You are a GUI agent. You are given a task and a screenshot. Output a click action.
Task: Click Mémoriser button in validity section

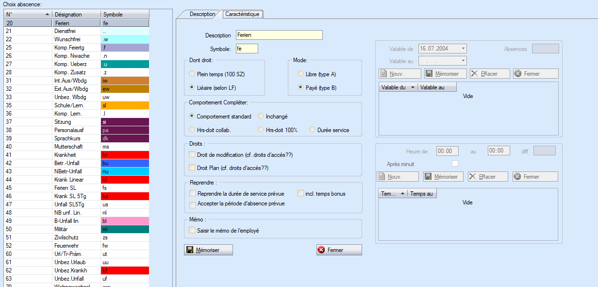[445, 74]
